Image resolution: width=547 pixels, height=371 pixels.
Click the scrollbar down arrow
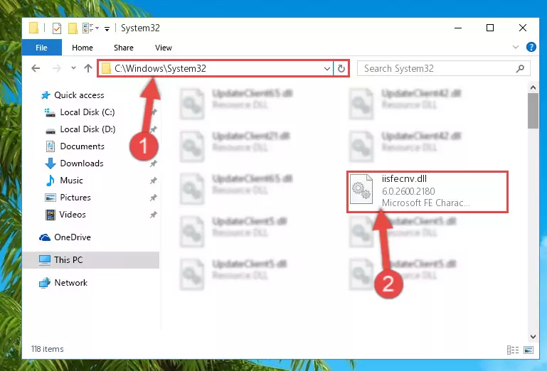[x=533, y=336]
